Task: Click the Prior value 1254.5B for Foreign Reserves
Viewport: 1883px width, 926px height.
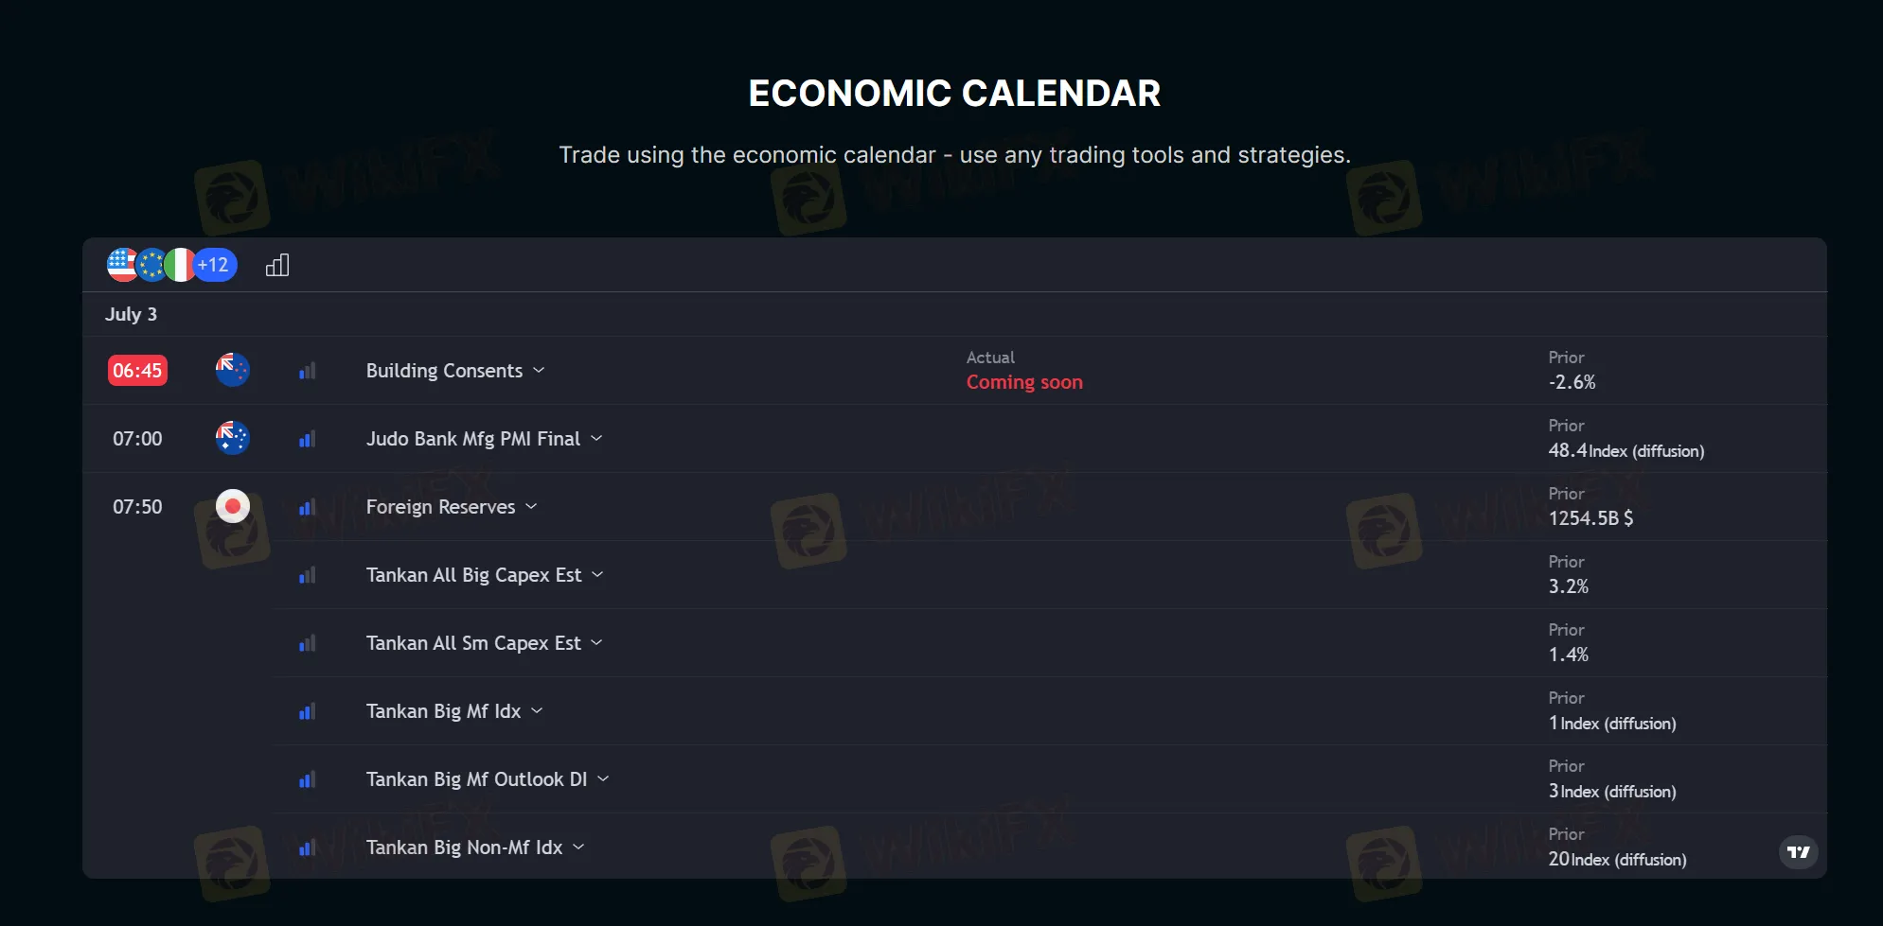Action: (1590, 518)
